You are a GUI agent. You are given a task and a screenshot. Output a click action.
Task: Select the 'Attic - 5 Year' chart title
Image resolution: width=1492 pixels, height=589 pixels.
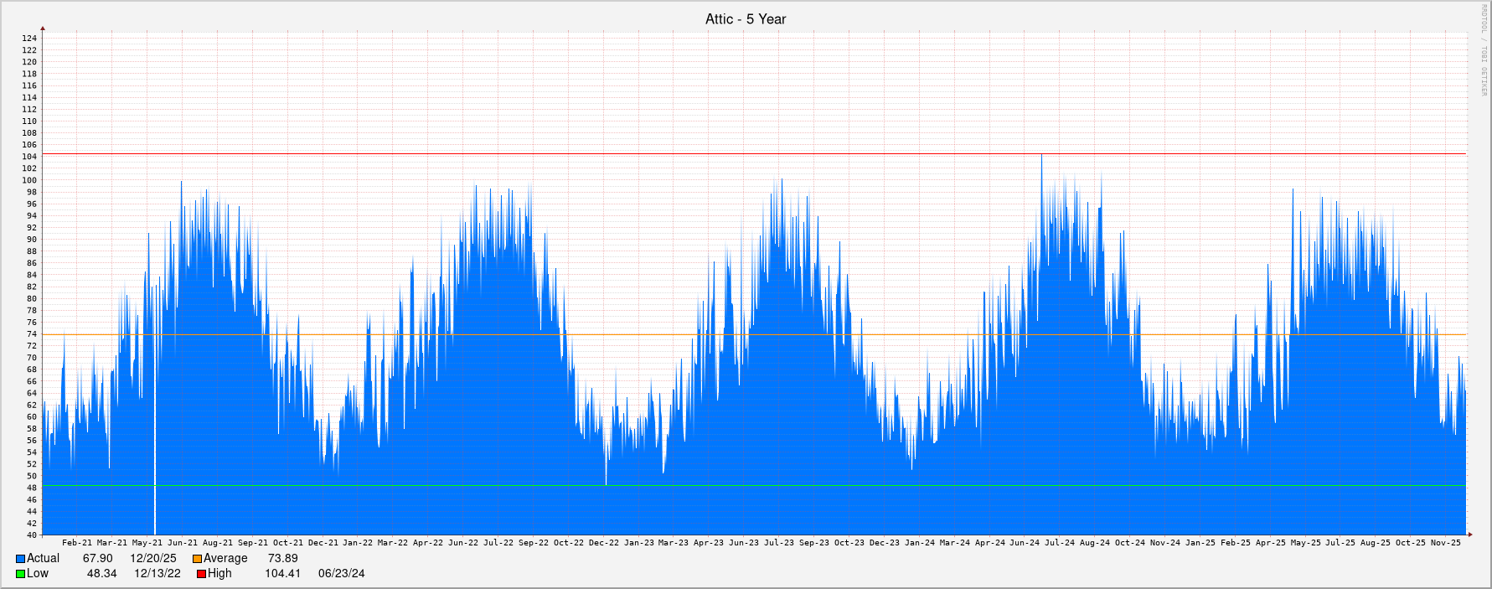pyautogui.click(x=745, y=19)
